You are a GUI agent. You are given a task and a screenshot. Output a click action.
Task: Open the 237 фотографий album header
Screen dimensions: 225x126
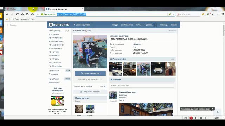click(142, 59)
